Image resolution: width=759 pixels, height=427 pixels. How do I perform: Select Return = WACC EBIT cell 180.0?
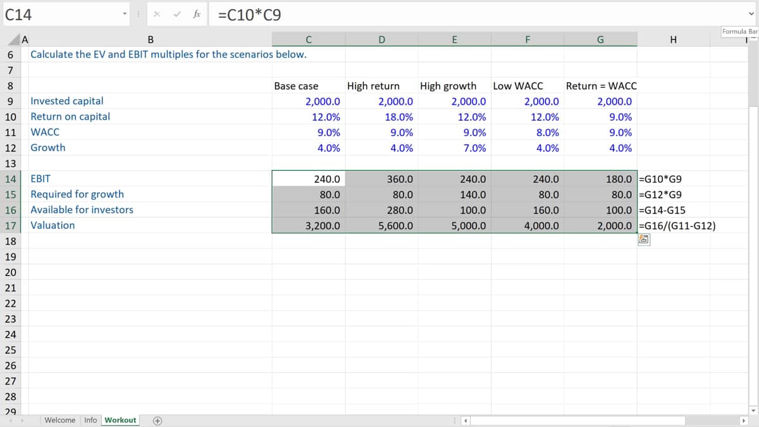601,179
